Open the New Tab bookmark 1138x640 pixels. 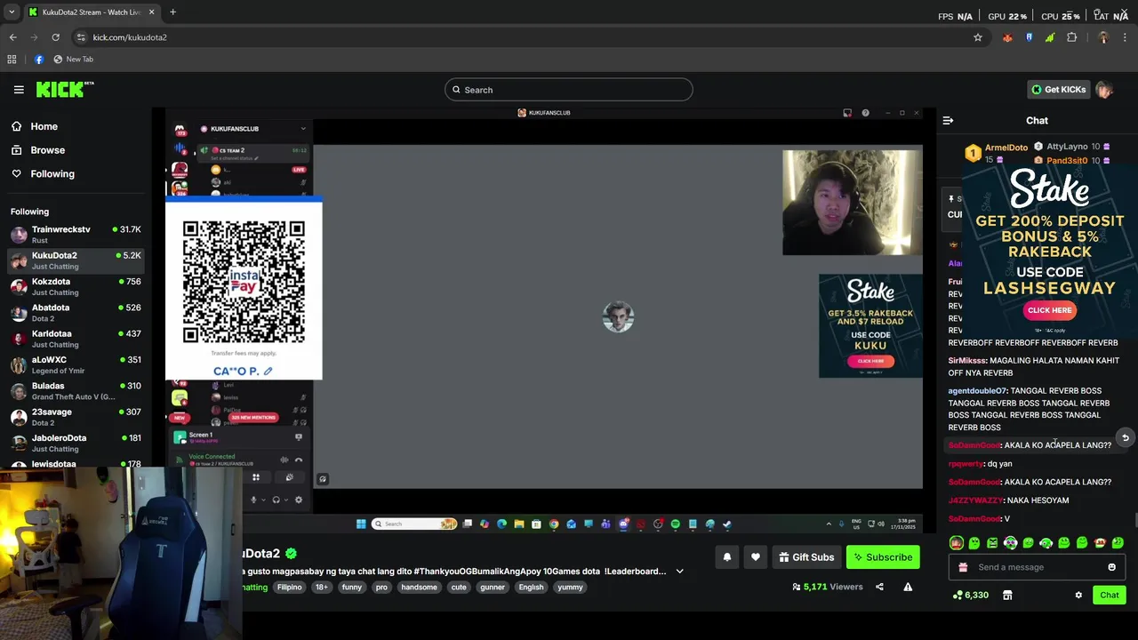coord(73,60)
